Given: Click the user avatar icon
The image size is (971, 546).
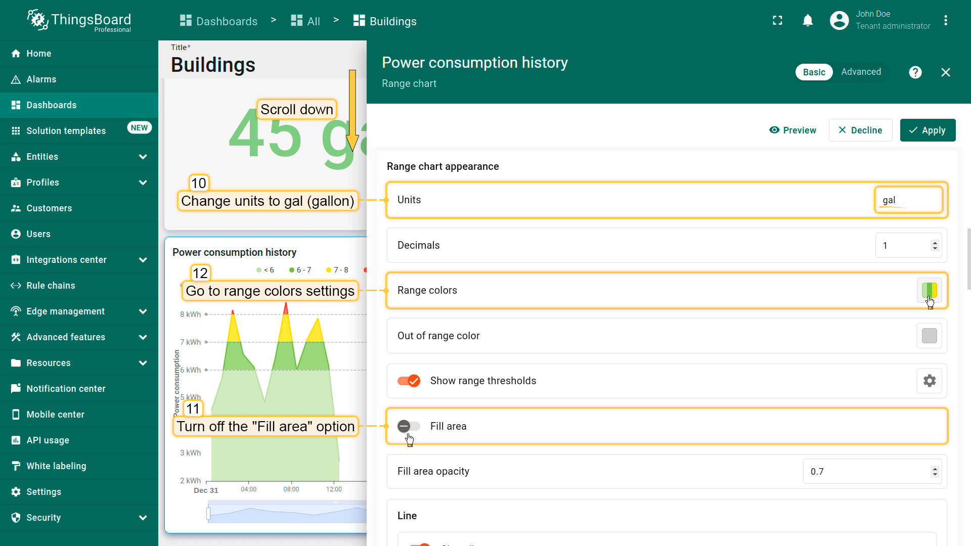Looking at the screenshot, I should [839, 21].
